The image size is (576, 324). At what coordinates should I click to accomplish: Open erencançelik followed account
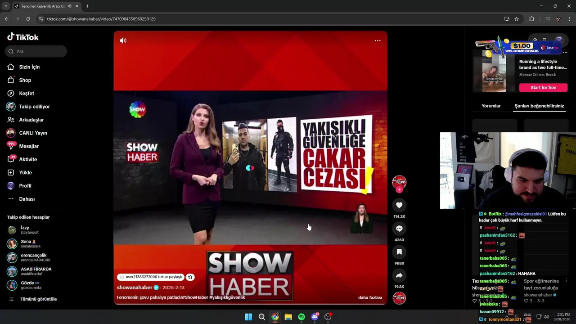(30, 257)
